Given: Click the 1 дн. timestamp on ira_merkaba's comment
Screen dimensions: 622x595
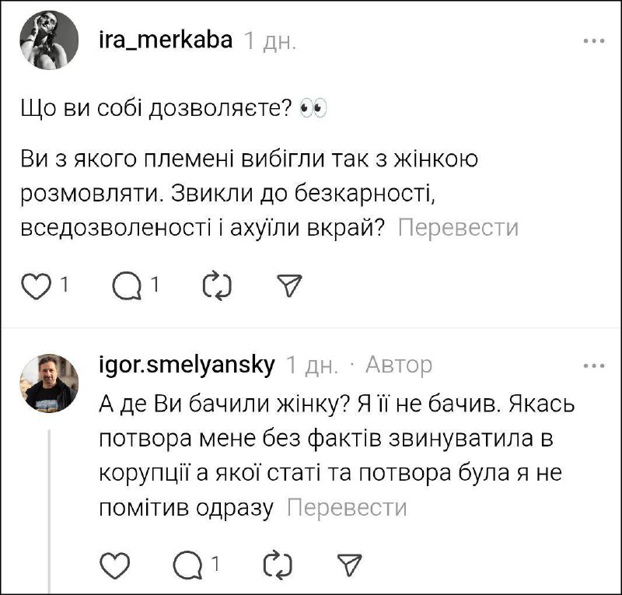Looking at the screenshot, I should [x=270, y=40].
